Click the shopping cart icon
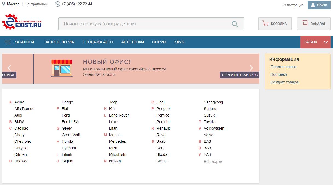Screen dimensions: 333x185 [x=265, y=23]
